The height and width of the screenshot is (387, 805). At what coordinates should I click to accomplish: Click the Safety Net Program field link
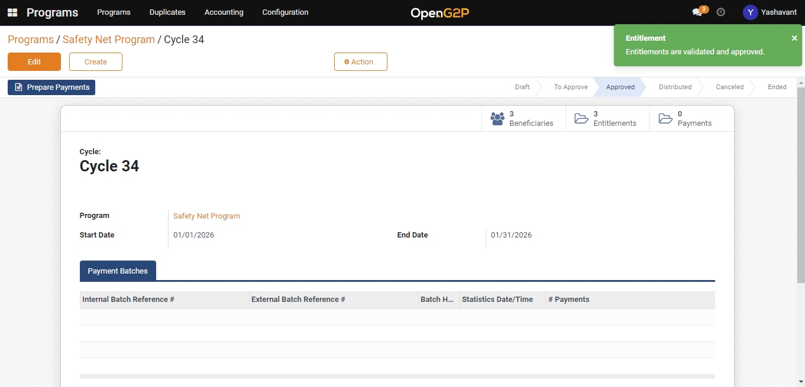[206, 216]
